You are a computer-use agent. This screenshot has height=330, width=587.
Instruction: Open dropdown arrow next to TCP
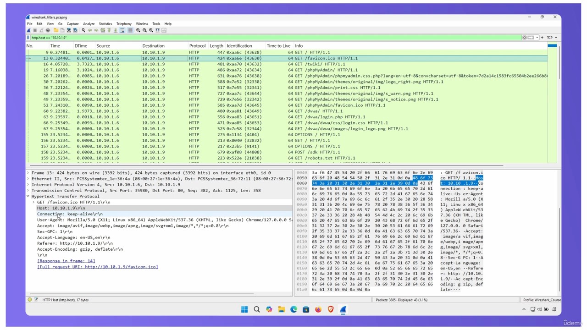coord(556,38)
